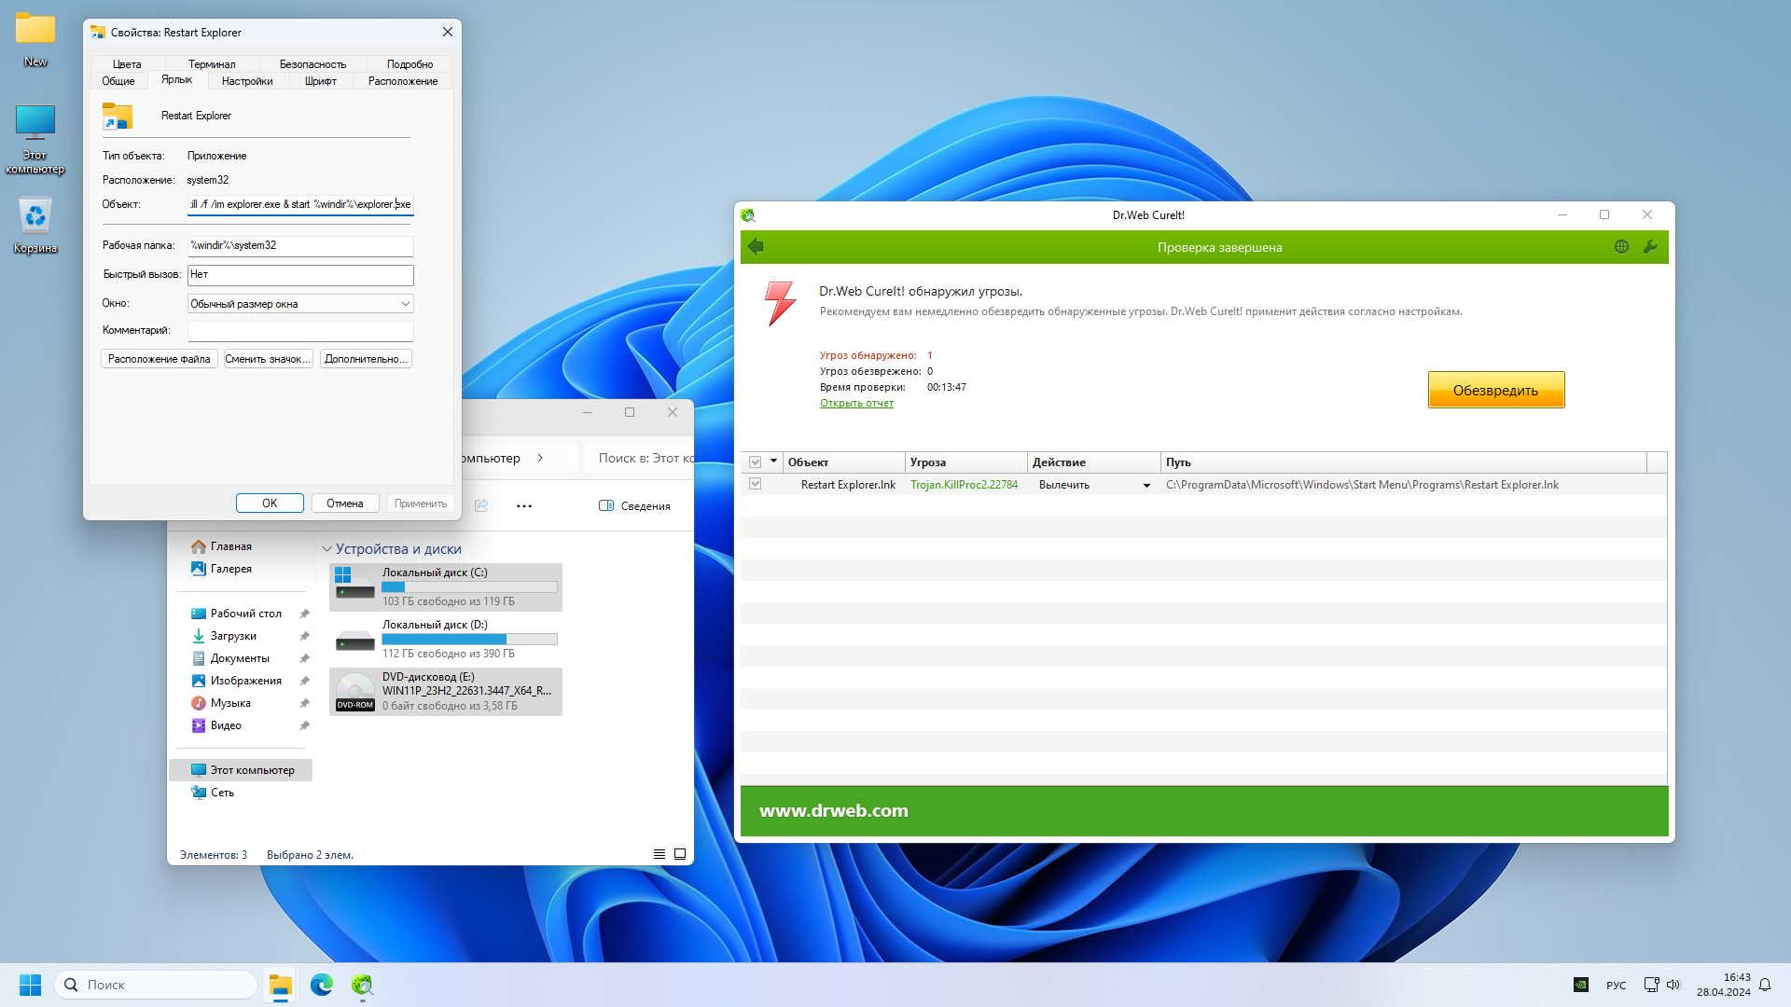Switch to the Безопасность tab
Viewport: 1791px width, 1007px height.
(x=312, y=64)
